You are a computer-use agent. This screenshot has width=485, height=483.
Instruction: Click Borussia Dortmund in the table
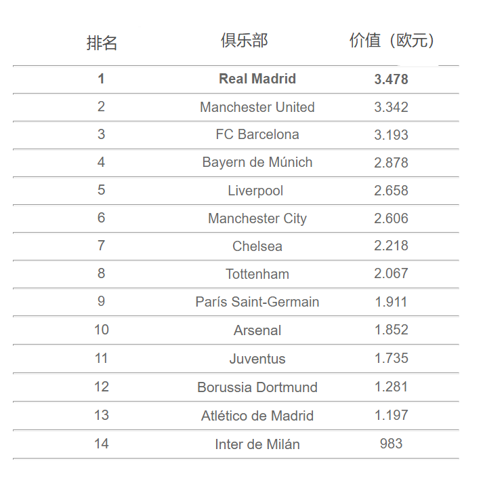click(x=257, y=387)
